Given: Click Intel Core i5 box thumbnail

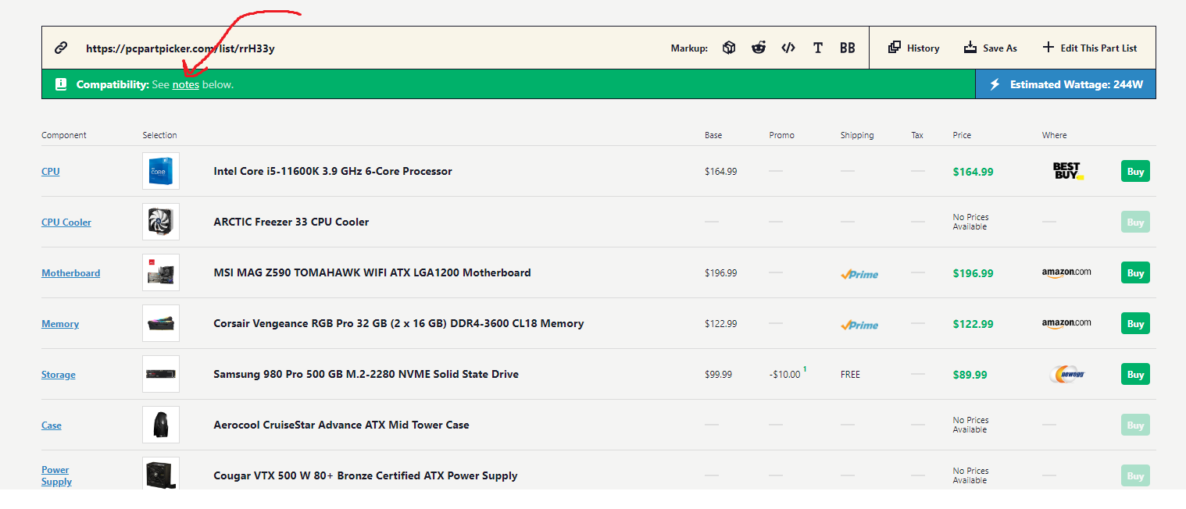Looking at the screenshot, I should (161, 171).
